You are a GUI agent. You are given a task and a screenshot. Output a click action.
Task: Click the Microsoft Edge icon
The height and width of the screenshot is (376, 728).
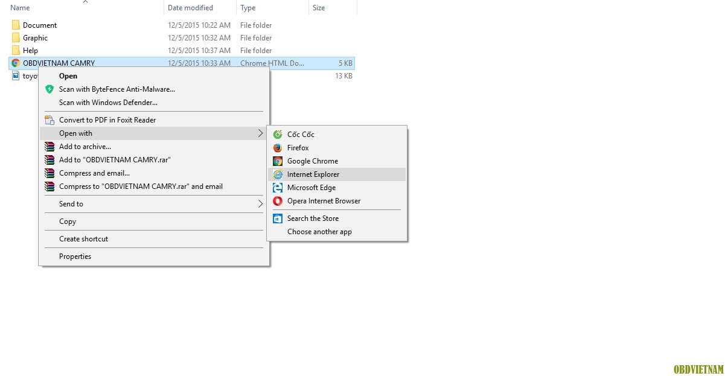(278, 187)
